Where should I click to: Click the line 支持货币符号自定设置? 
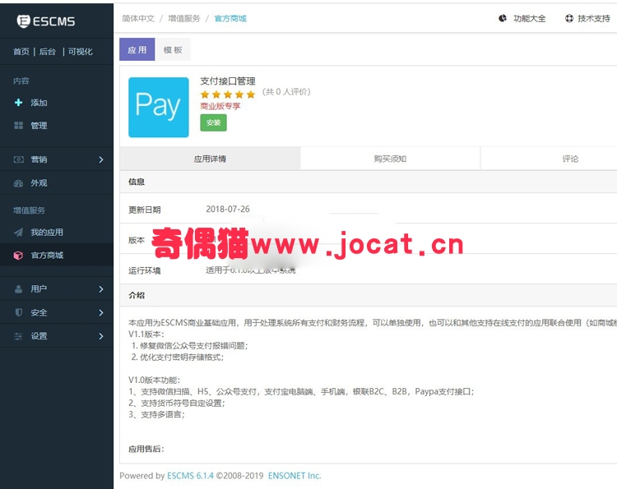tap(177, 403)
